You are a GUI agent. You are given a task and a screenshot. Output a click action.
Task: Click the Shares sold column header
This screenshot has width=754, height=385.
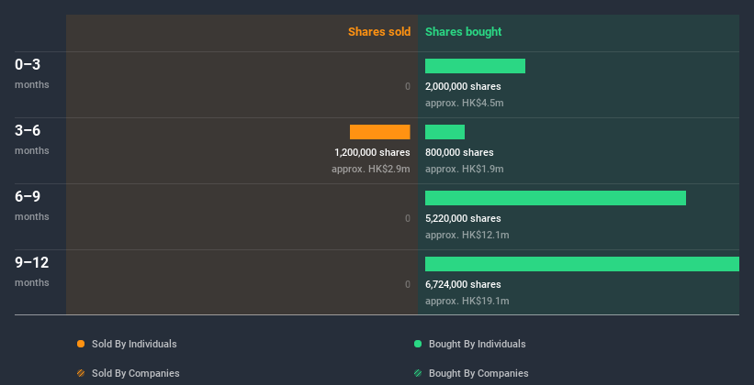[x=378, y=32]
